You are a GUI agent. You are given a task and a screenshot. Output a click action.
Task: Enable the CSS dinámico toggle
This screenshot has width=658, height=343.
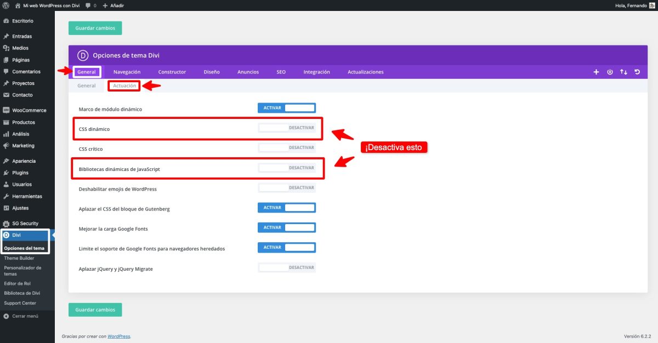tap(286, 127)
